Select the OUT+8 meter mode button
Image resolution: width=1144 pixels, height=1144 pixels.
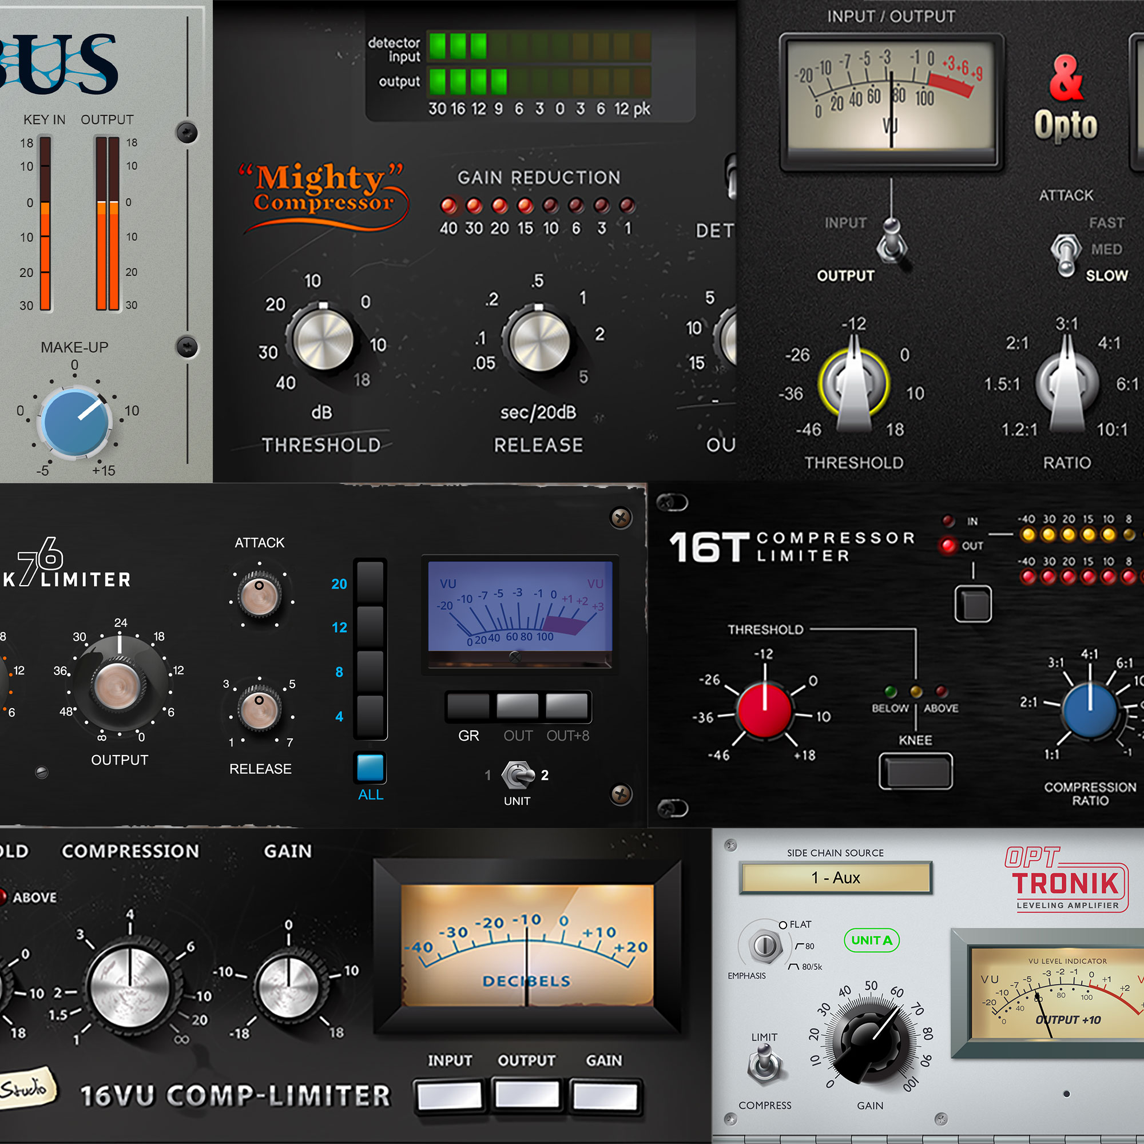[567, 706]
